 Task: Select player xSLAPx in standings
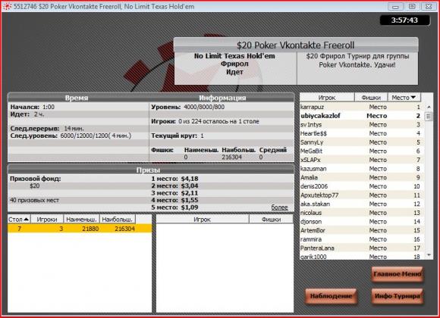[x=360, y=160]
